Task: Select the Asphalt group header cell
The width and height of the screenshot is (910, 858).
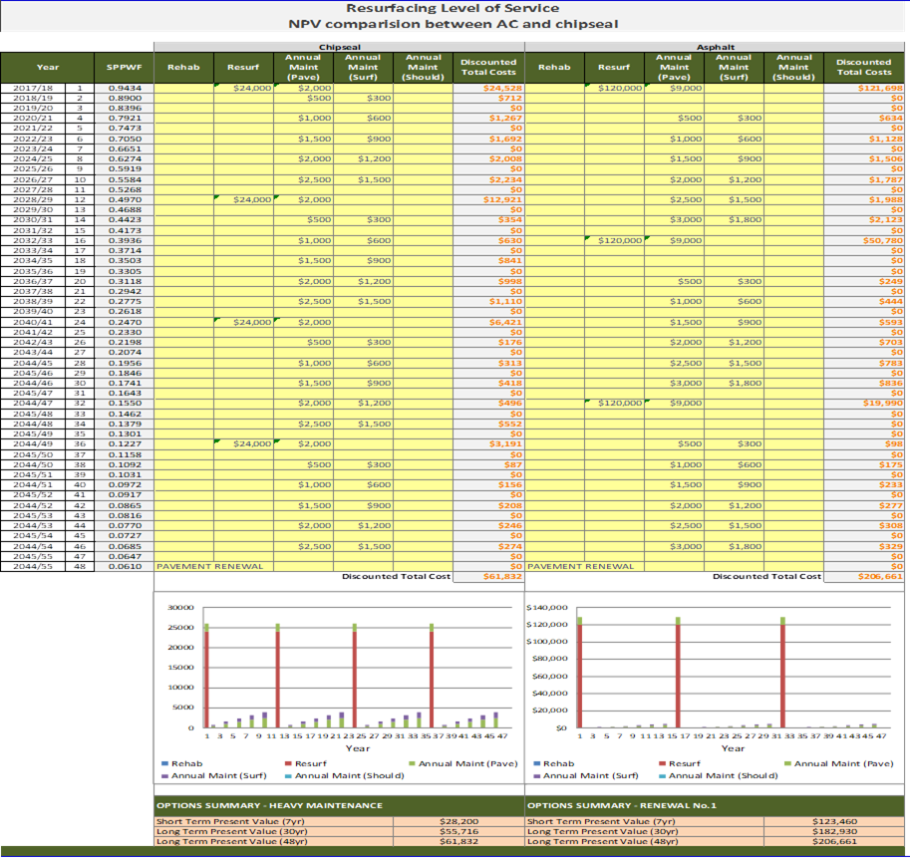Action: tap(715, 47)
